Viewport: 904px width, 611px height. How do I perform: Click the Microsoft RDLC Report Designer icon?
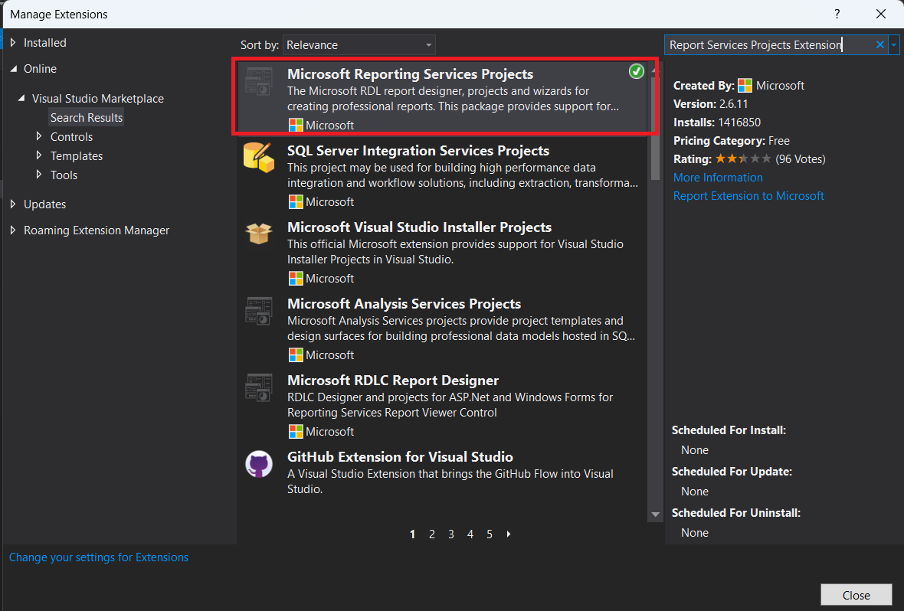point(259,387)
